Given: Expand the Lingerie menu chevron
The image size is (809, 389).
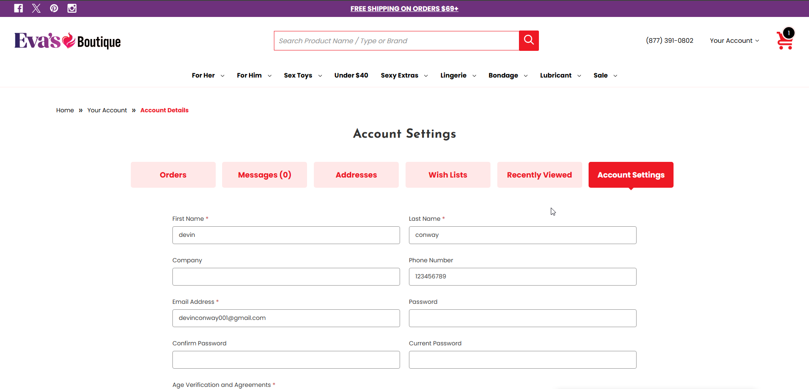Looking at the screenshot, I should click(x=474, y=76).
